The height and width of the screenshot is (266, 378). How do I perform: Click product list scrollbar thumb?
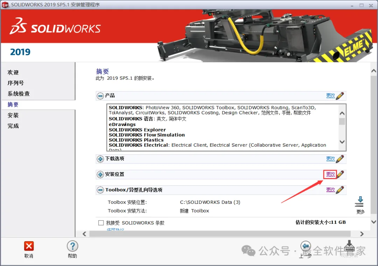tap(342, 121)
